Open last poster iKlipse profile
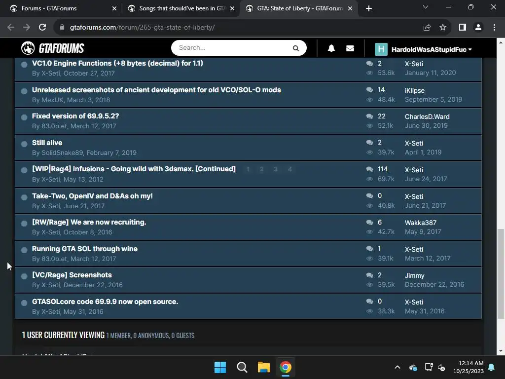This screenshot has height=379, width=505. 414,91
